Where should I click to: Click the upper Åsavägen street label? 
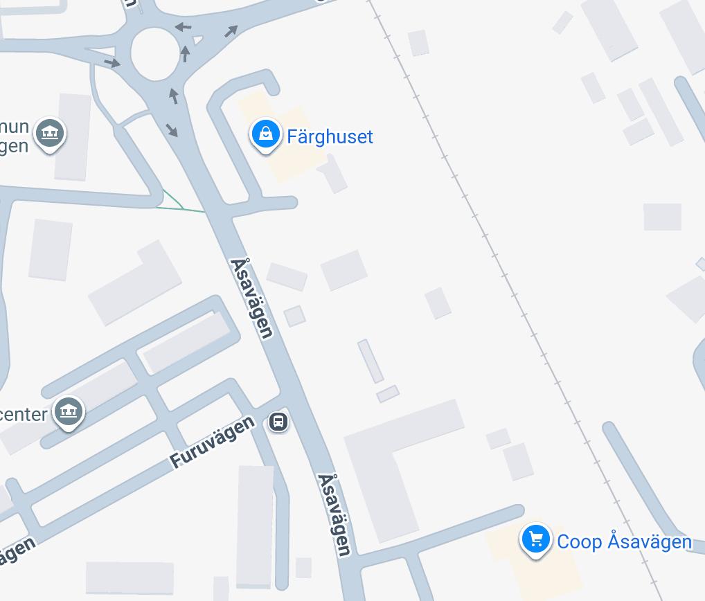[252, 298]
